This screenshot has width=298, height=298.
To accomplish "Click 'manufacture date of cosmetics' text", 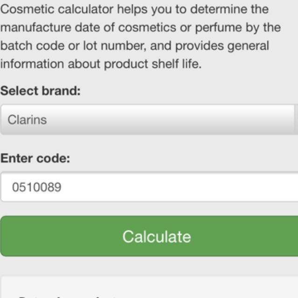I will coord(88,27).
